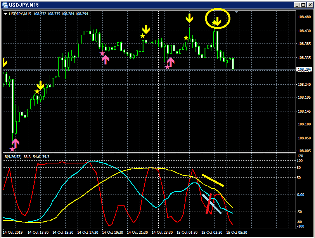Select the pink up arrow near 108.050 level

[16, 143]
